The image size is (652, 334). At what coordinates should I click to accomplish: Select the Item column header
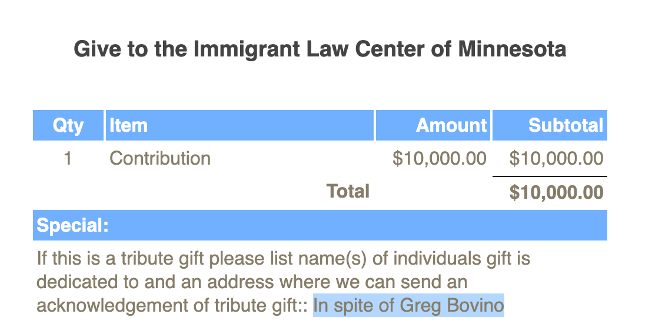coord(240,125)
